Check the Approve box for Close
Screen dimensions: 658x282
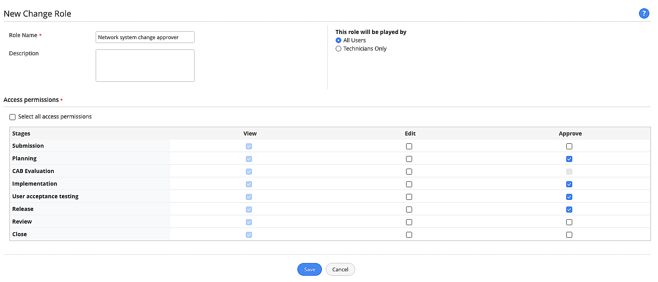point(569,235)
